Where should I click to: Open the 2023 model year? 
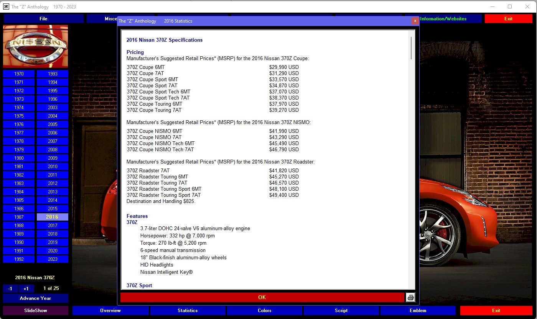53,259
